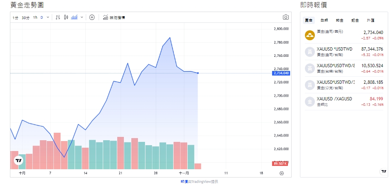Take a chart snapshot with the camera icon

(286, 17)
